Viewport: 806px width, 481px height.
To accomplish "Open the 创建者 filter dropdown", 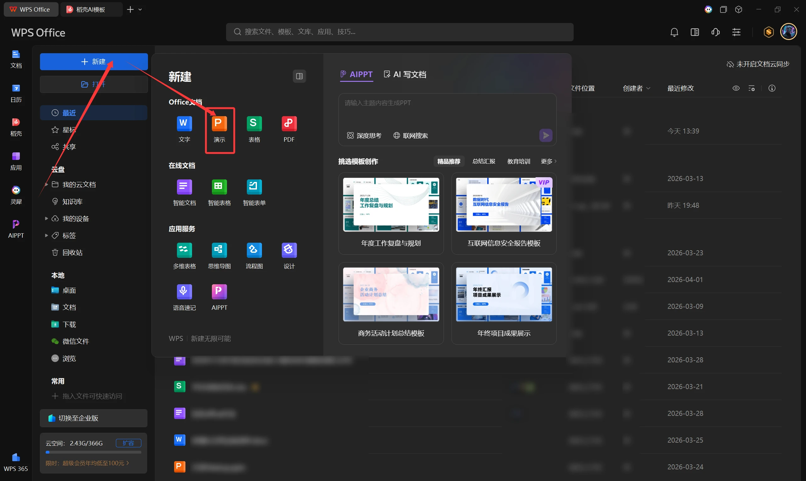I will point(636,88).
